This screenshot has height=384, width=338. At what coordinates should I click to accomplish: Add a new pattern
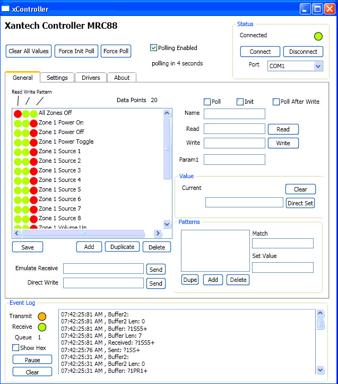[213, 280]
